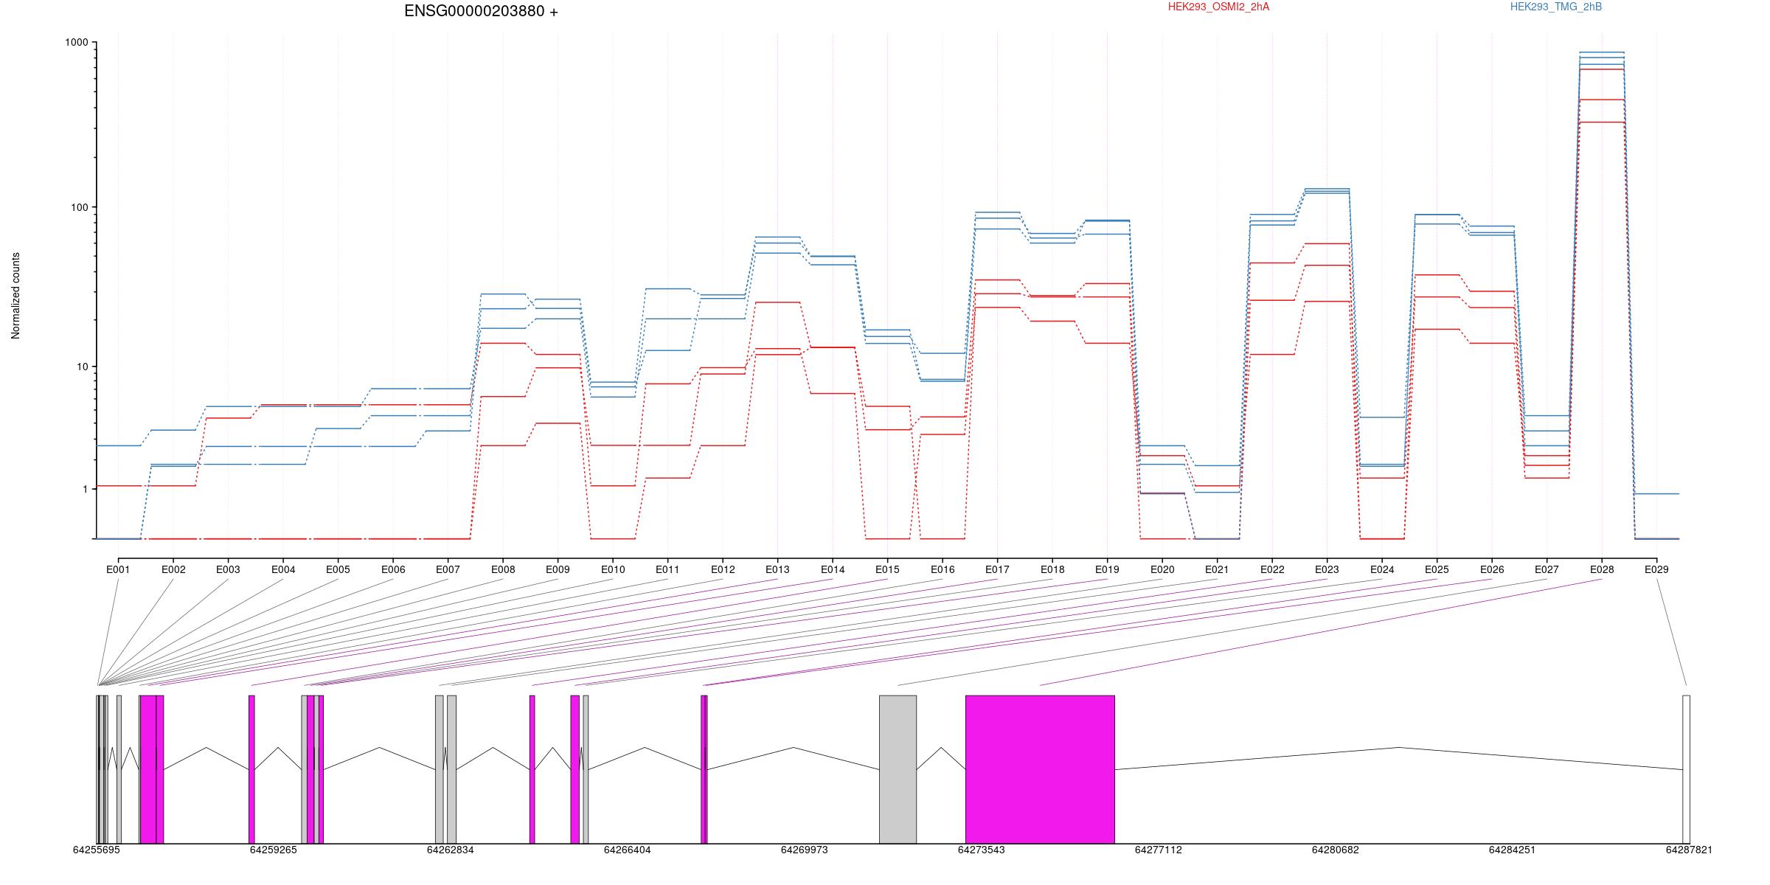The height and width of the screenshot is (885, 1770).
Task: Click the 1 y-axis tick label
Action: 84,489
